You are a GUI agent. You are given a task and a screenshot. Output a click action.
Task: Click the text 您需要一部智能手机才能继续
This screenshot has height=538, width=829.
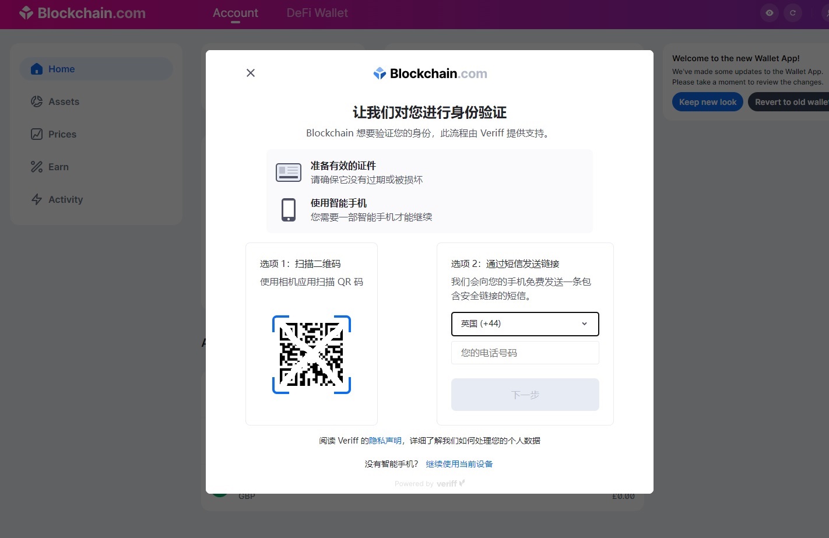(371, 217)
